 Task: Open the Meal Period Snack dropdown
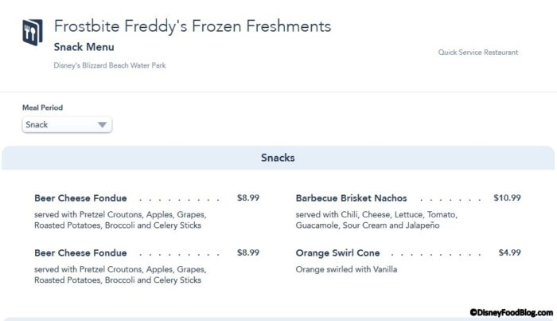pyautogui.click(x=67, y=125)
